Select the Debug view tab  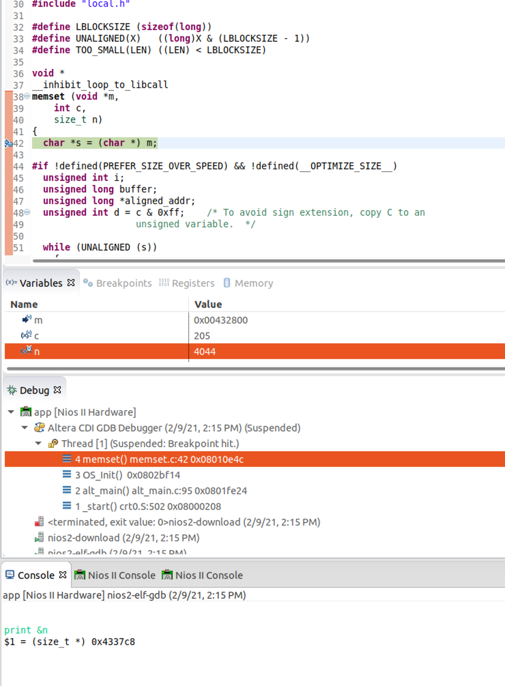pyautogui.click(x=34, y=390)
